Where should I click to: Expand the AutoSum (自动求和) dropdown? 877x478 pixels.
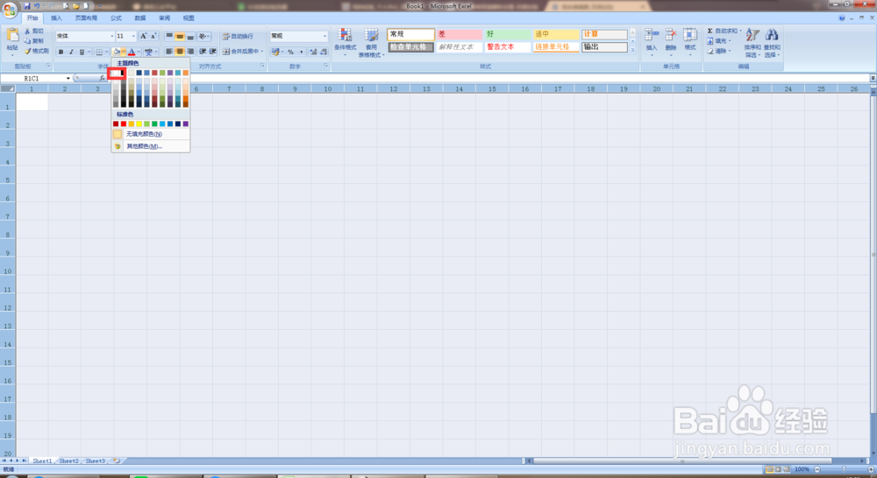click(740, 32)
